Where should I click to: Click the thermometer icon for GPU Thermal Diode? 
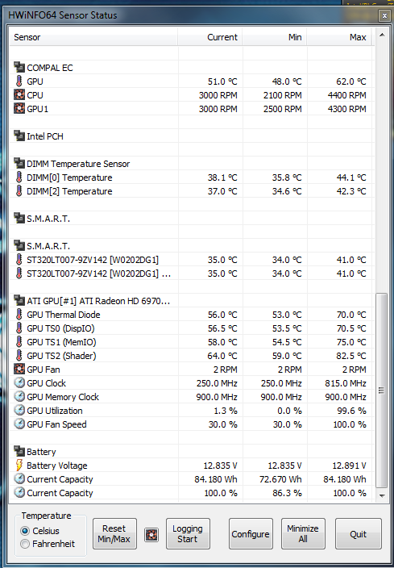19,315
